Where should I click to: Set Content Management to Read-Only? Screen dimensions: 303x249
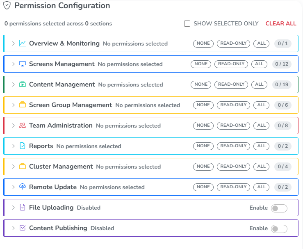[231, 85]
